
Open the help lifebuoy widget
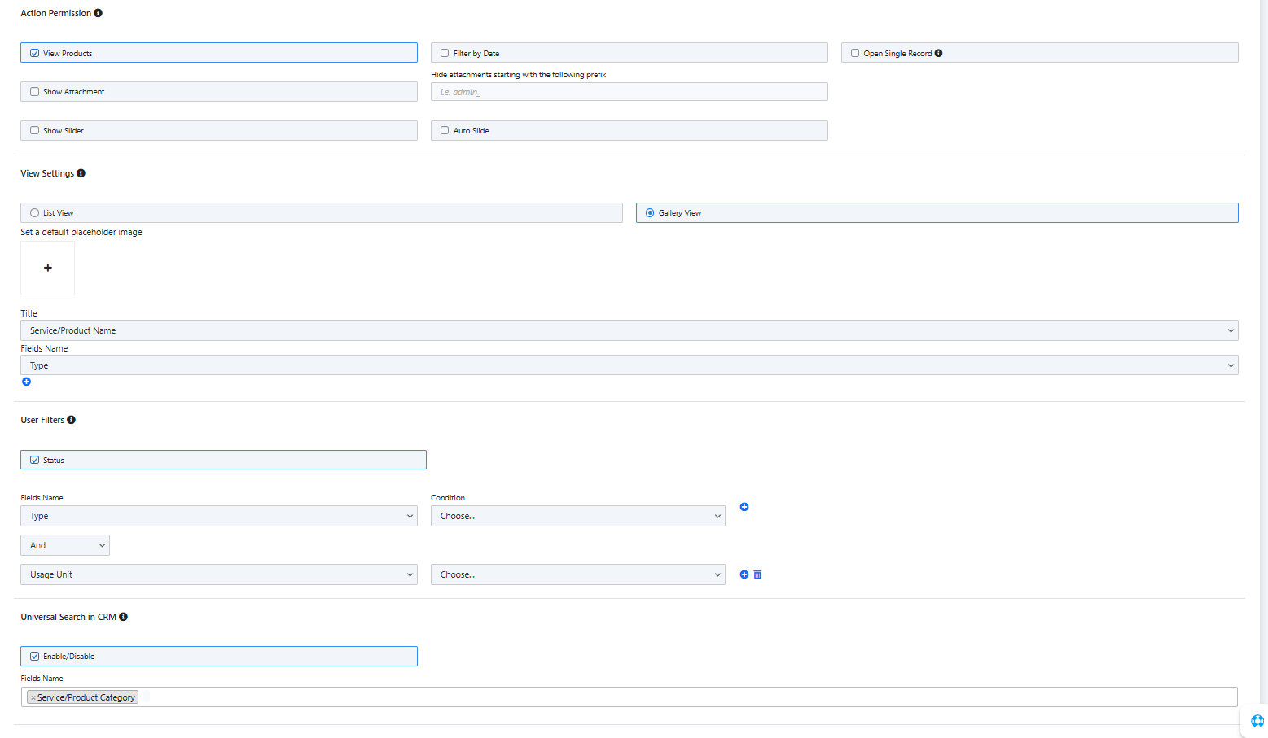pyautogui.click(x=1257, y=721)
